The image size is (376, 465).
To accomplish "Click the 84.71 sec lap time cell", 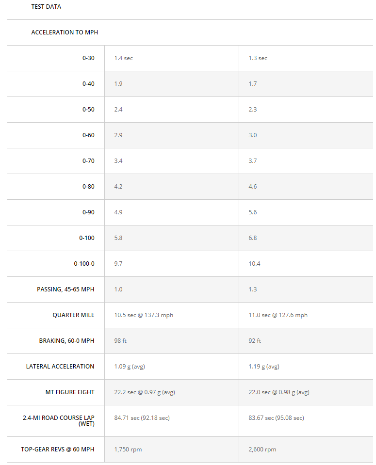I will [142, 418].
